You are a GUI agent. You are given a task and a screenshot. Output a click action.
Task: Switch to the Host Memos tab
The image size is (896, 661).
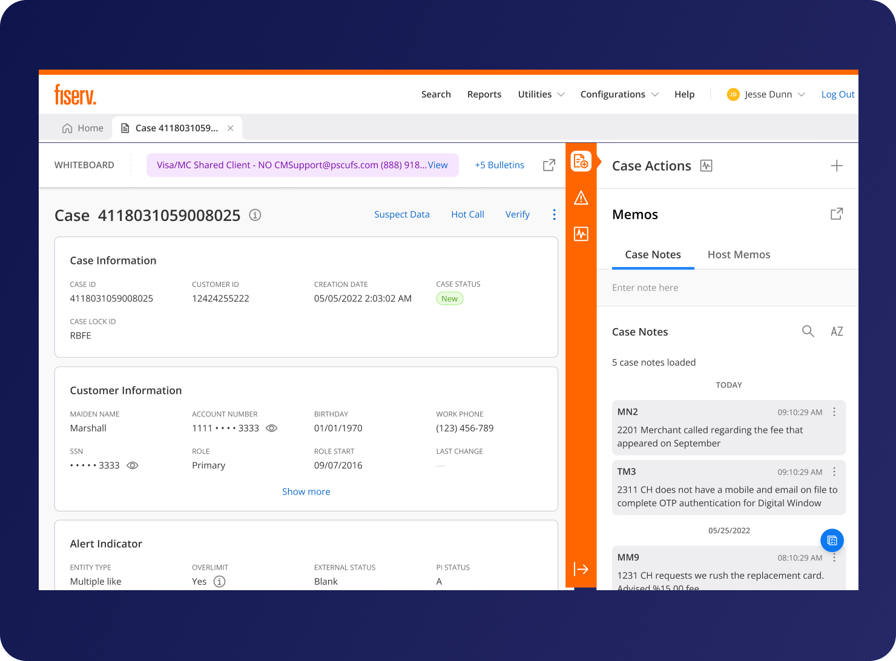point(739,254)
